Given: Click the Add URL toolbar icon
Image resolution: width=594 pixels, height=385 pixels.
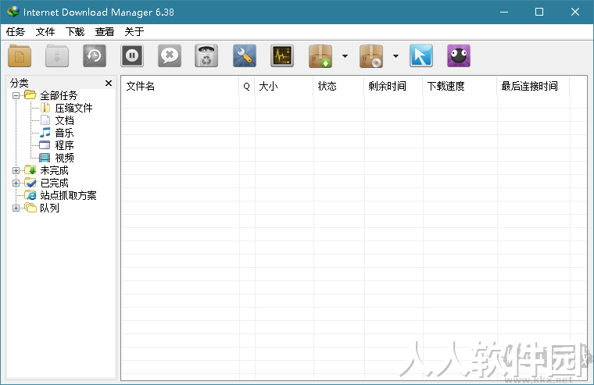Looking at the screenshot, I should pos(20,56).
